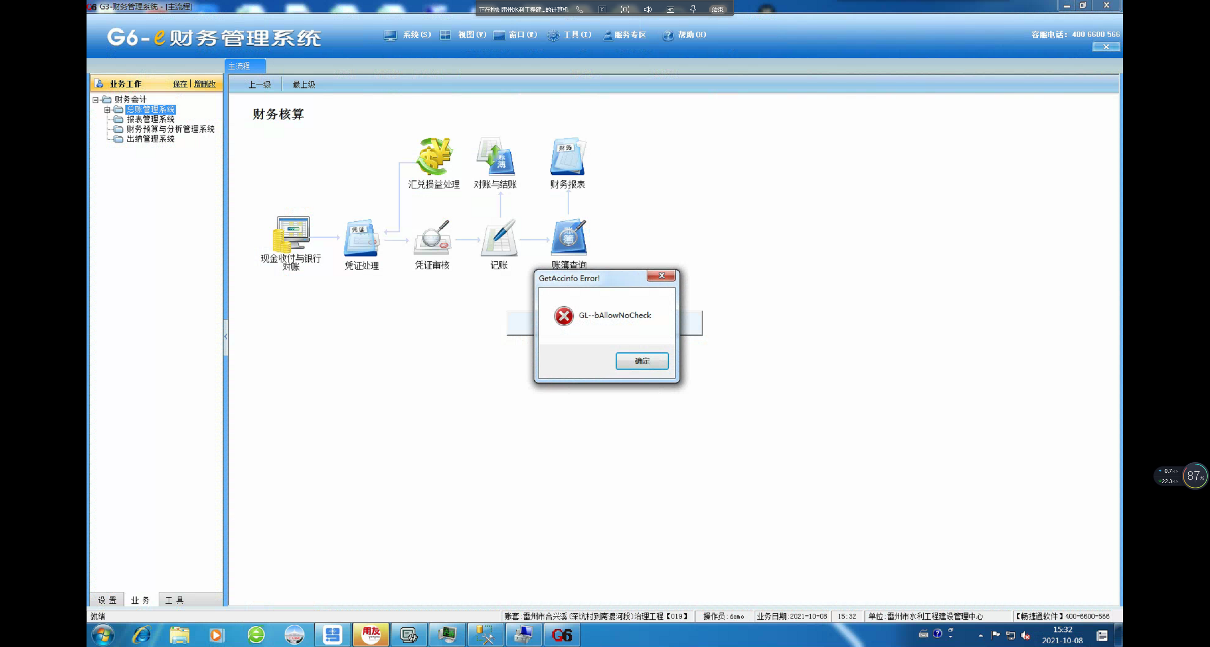Click 确定 in the GetAccinfo Error dialog

[x=642, y=361]
